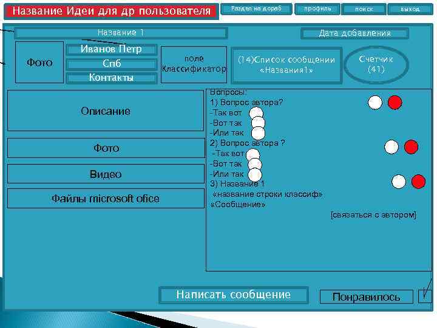This screenshot has width=437, height=328.
Task: Select 'Или так' option of question 1
Action: coord(258,133)
